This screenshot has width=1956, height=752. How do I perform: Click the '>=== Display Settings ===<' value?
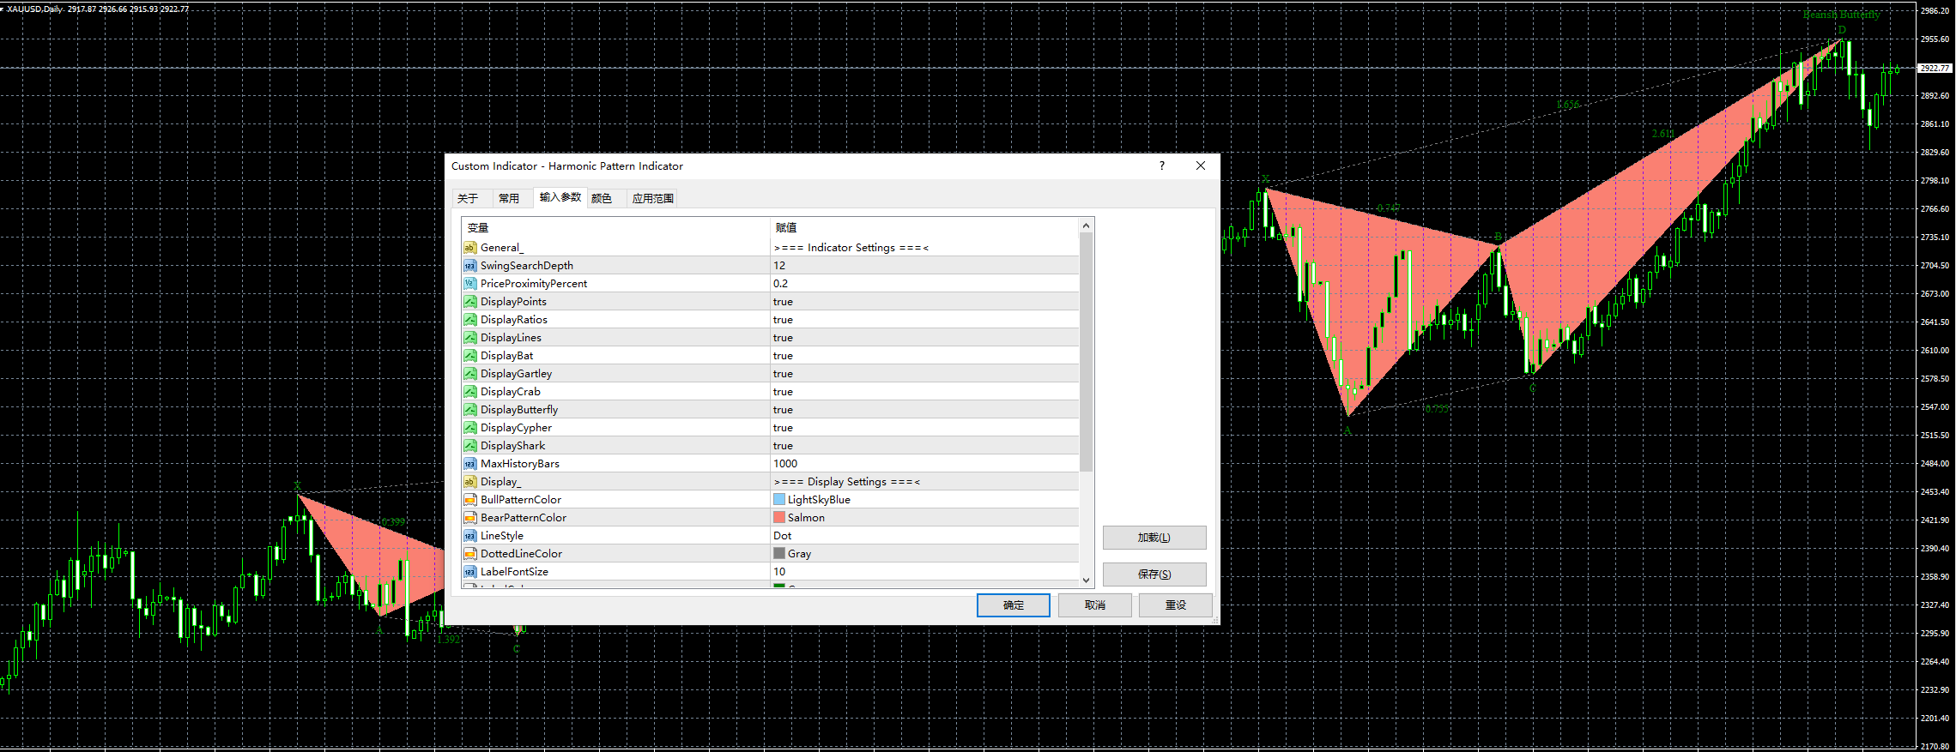point(846,482)
